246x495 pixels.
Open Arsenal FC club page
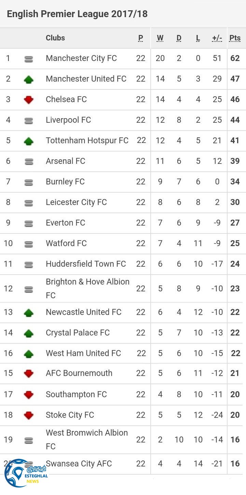[x=66, y=161]
